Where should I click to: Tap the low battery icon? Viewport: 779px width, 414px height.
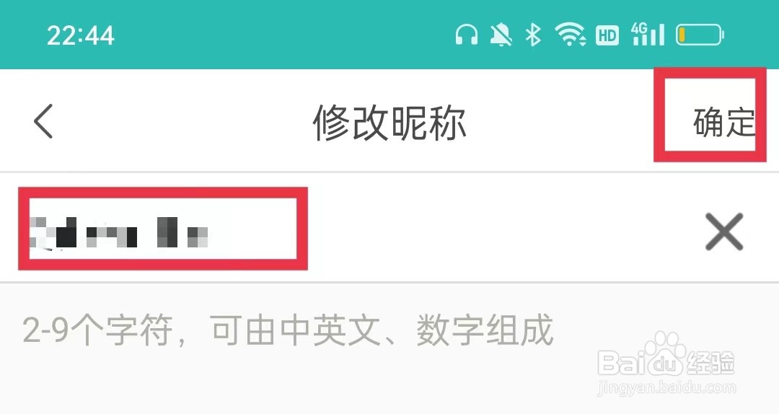700,35
